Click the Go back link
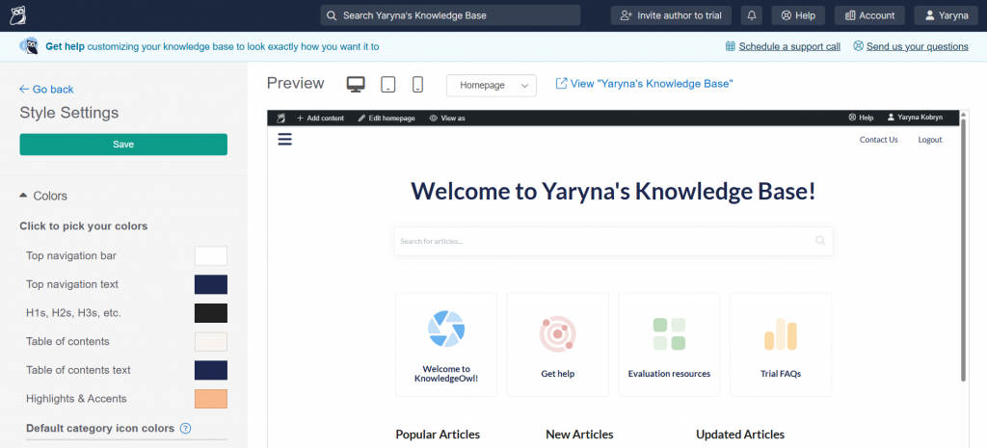 [46, 90]
